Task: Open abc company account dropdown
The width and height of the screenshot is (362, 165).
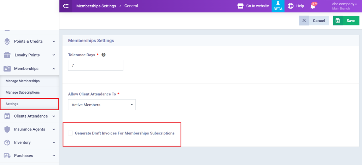Action: [344, 4]
